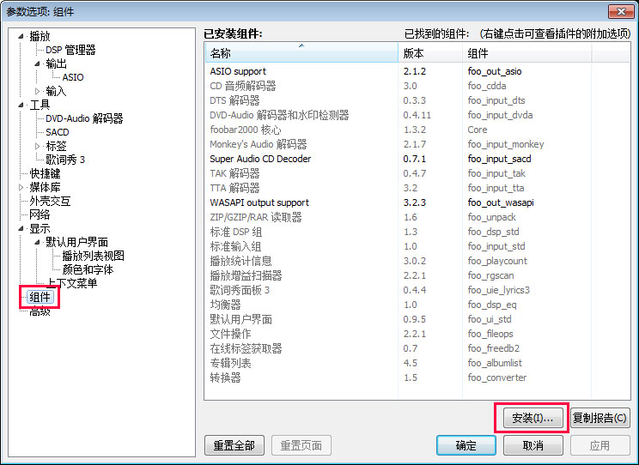Expand the 输入 tree node
Viewport: 639px width, 465px height.
click(x=38, y=91)
